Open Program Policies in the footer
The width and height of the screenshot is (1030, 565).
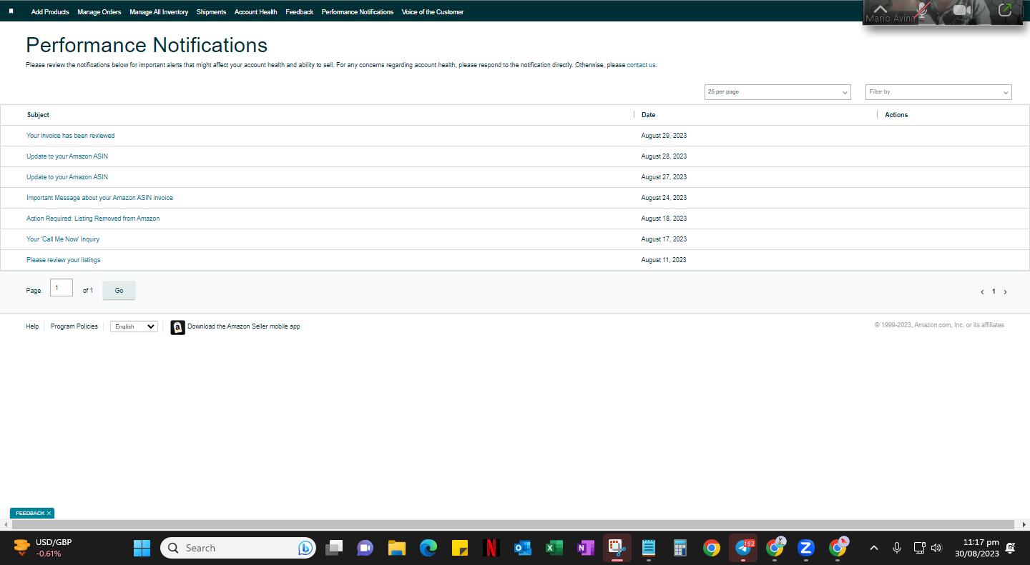[74, 326]
